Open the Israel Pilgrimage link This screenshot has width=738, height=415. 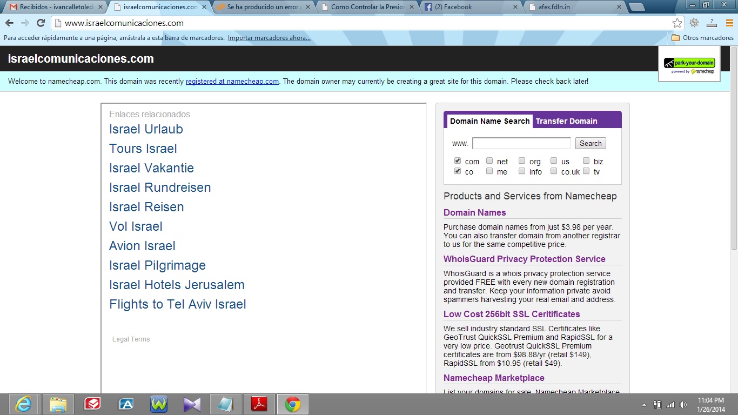point(157,265)
